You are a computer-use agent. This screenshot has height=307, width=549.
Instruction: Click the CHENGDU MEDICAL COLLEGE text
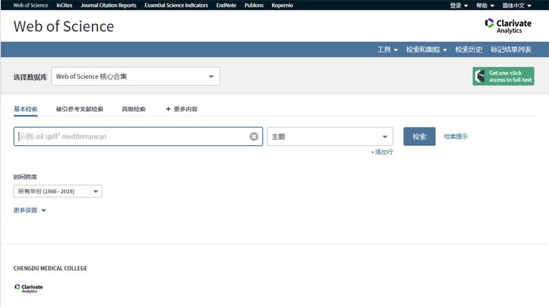point(50,268)
